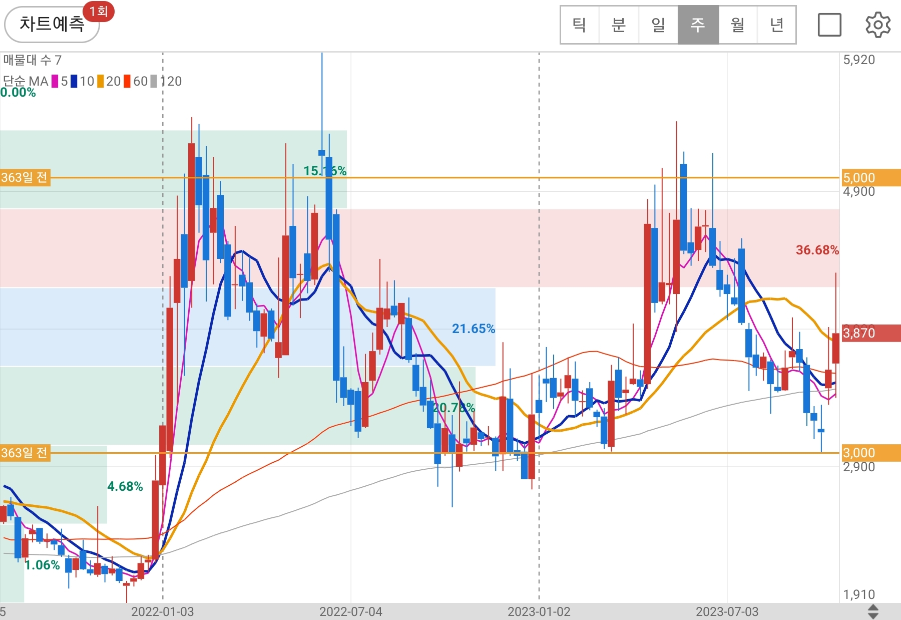The height and width of the screenshot is (620, 901).
Task: Click the 20.78% volume profile value
Action: (x=454, y=408)
